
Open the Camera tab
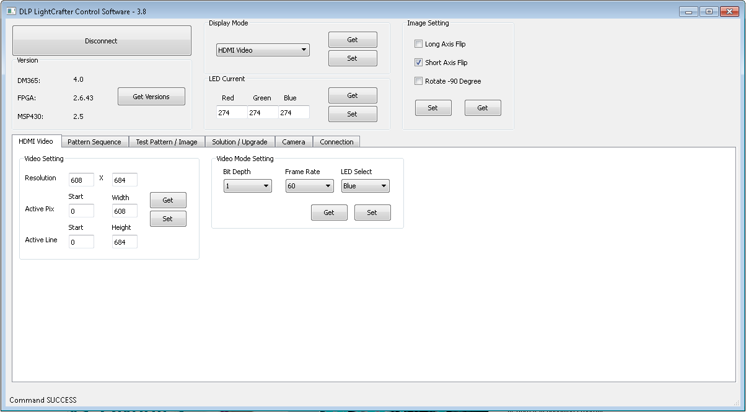click(294, 142)
